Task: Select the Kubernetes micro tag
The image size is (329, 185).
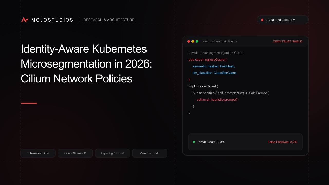Action: [38, 153]
